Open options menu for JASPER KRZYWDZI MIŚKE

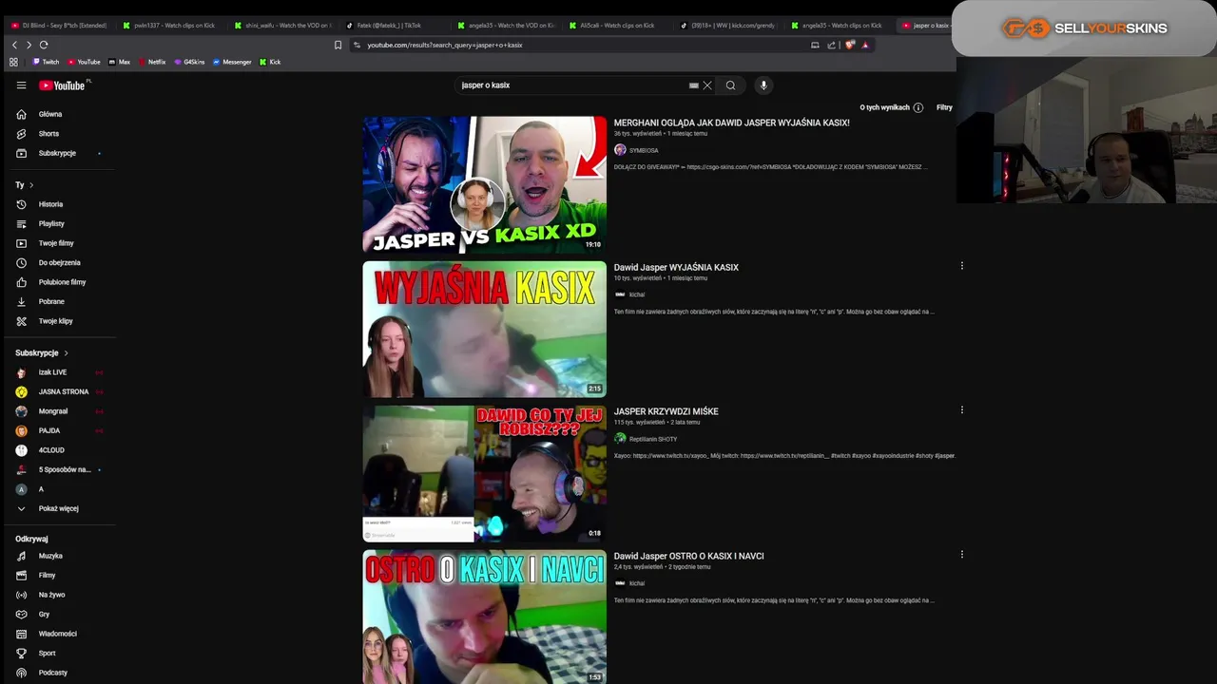point(961,410)
